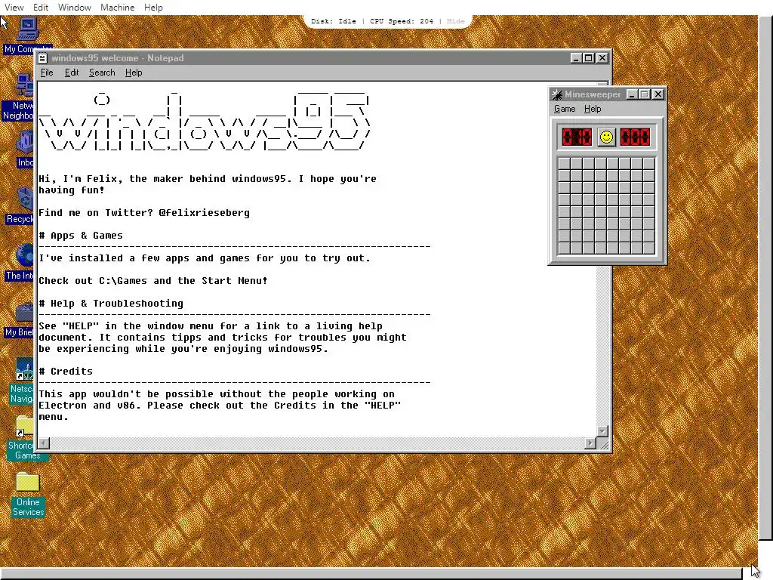Viewport: 773px width, 580px height.
Task: Close the Notepad window
Action: [602, 58]
